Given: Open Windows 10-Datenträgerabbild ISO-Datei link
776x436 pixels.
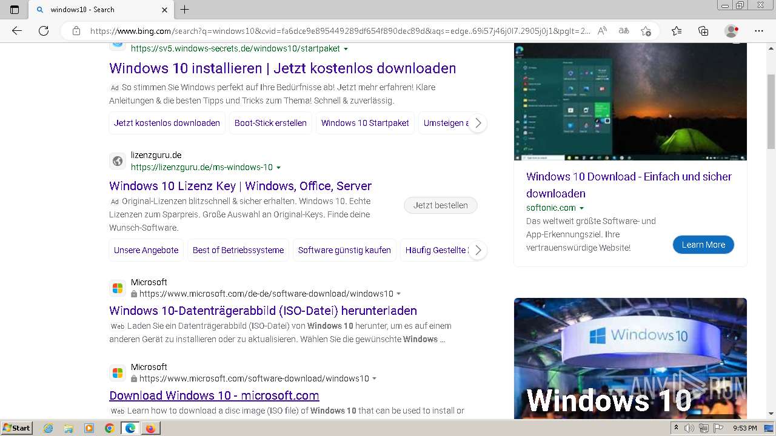Looking at the screenshot, I should 263,311.
